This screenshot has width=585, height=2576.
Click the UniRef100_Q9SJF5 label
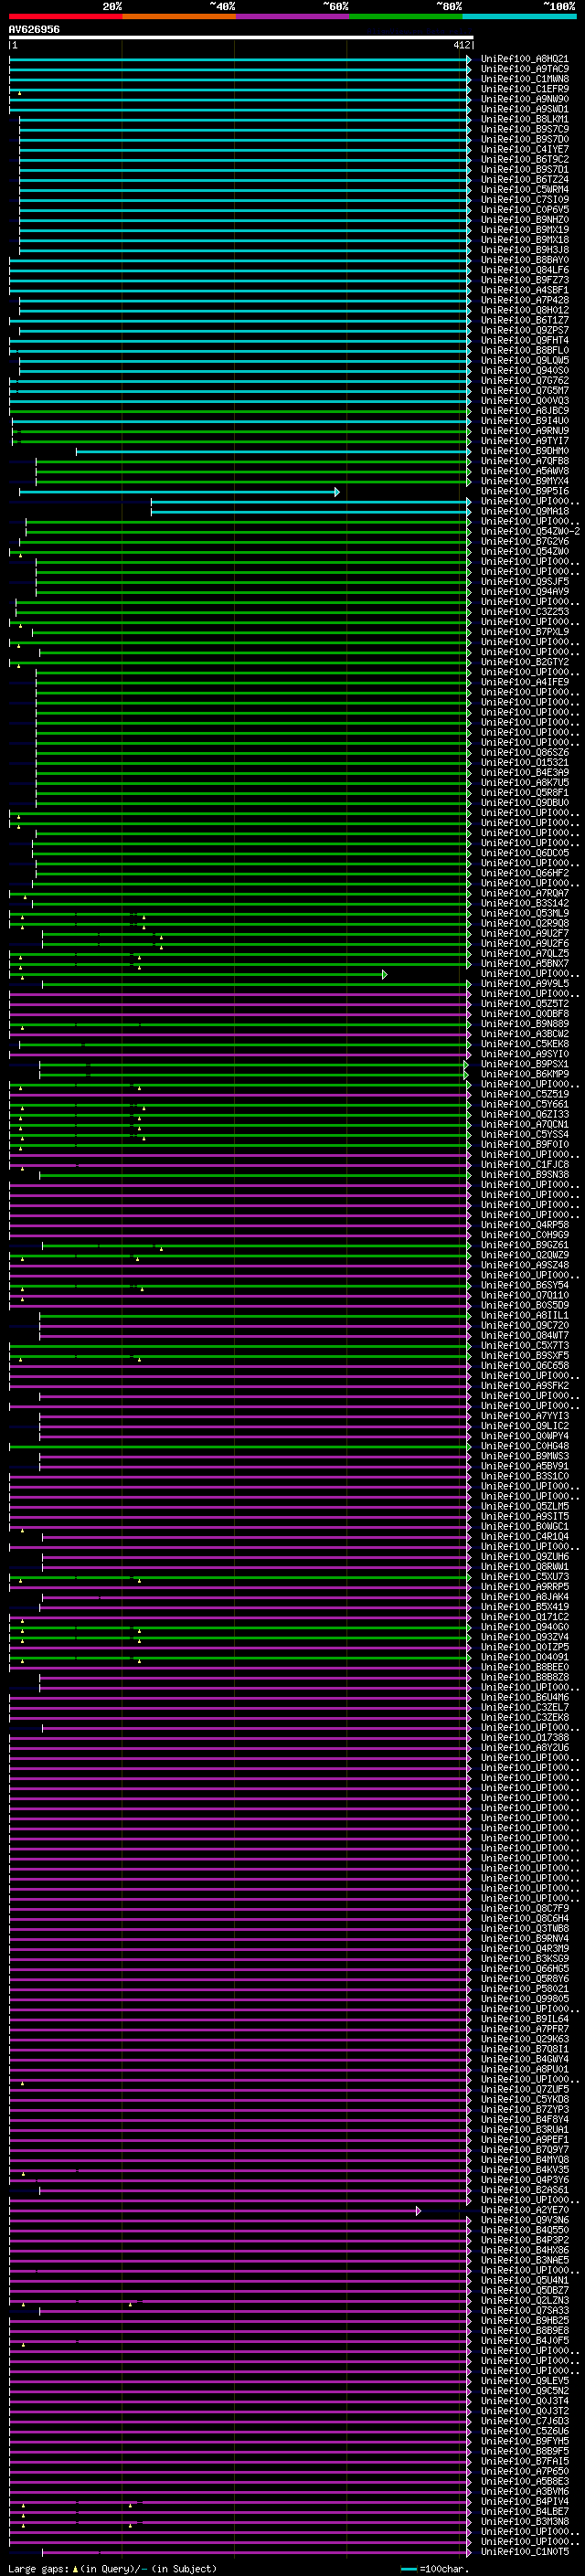(525, 582)
